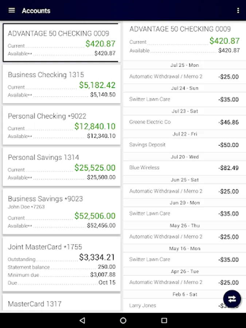Tap the Android recent apps square

(164, 320)
